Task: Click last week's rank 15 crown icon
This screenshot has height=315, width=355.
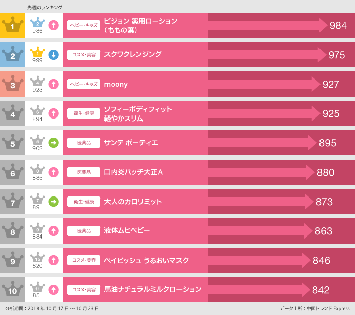Action: (38, 258)
